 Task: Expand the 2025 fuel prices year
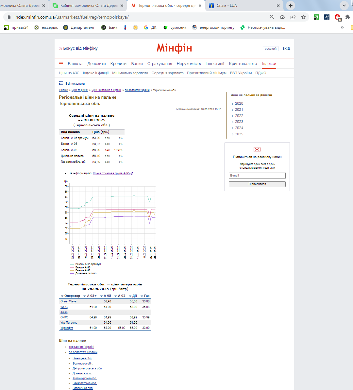239,134
